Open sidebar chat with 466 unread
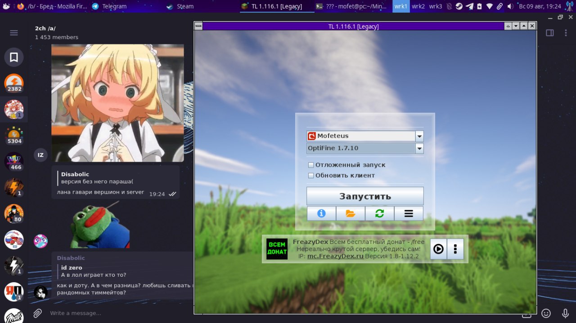Image resolution: width=576 pixels, height=323 pixels. tap(14, 162)
